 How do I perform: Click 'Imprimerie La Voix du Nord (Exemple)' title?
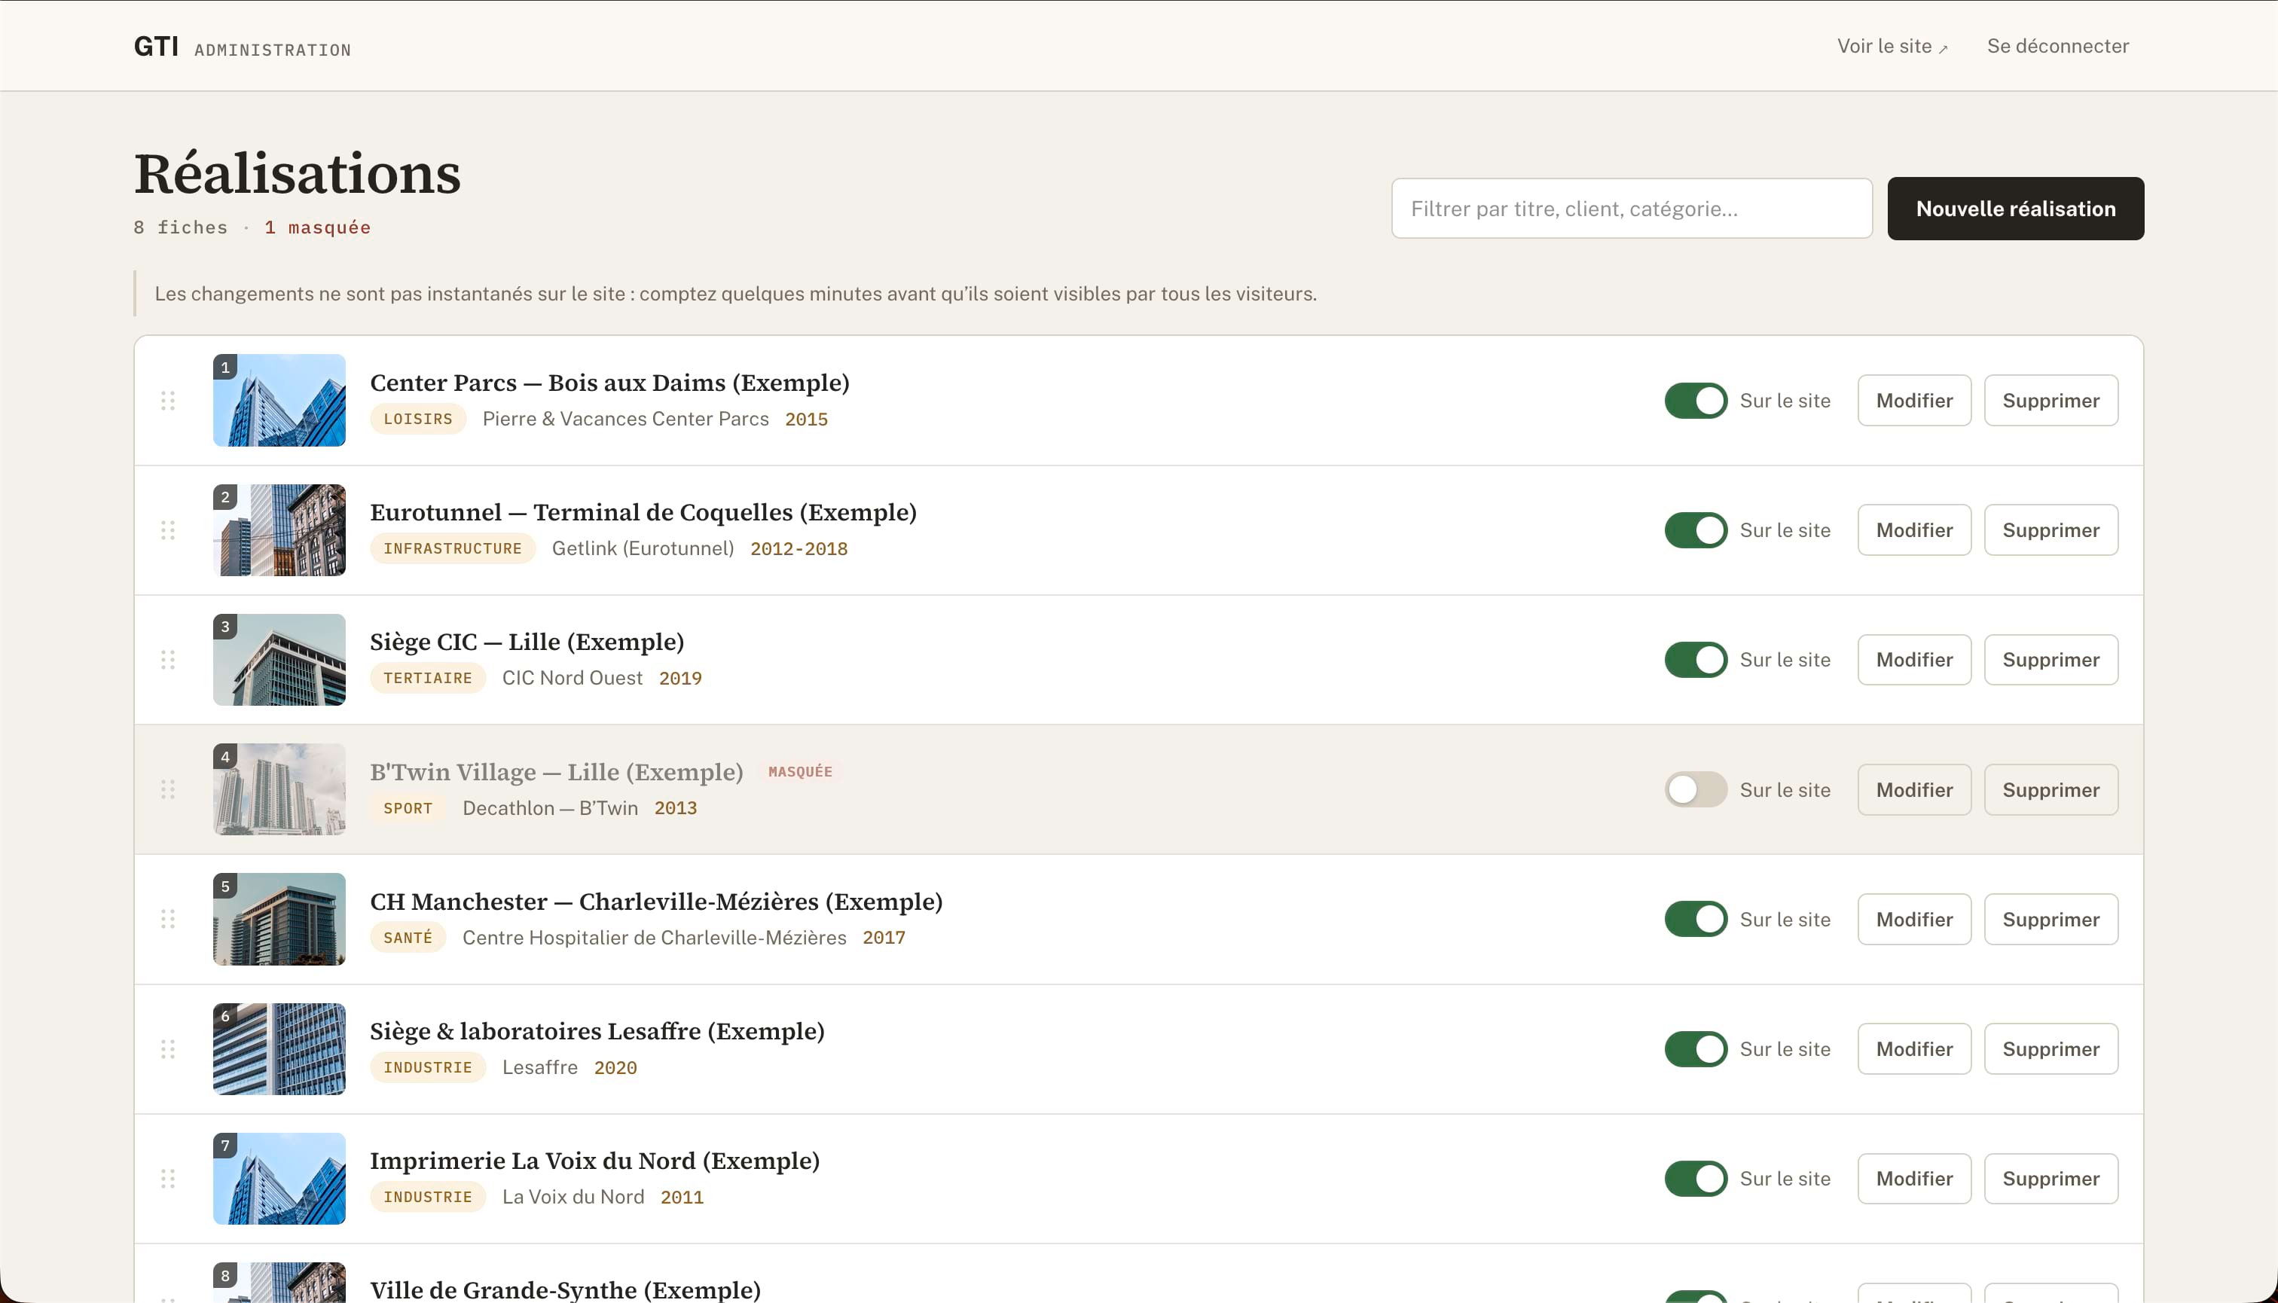click(x=595, y=1161)
